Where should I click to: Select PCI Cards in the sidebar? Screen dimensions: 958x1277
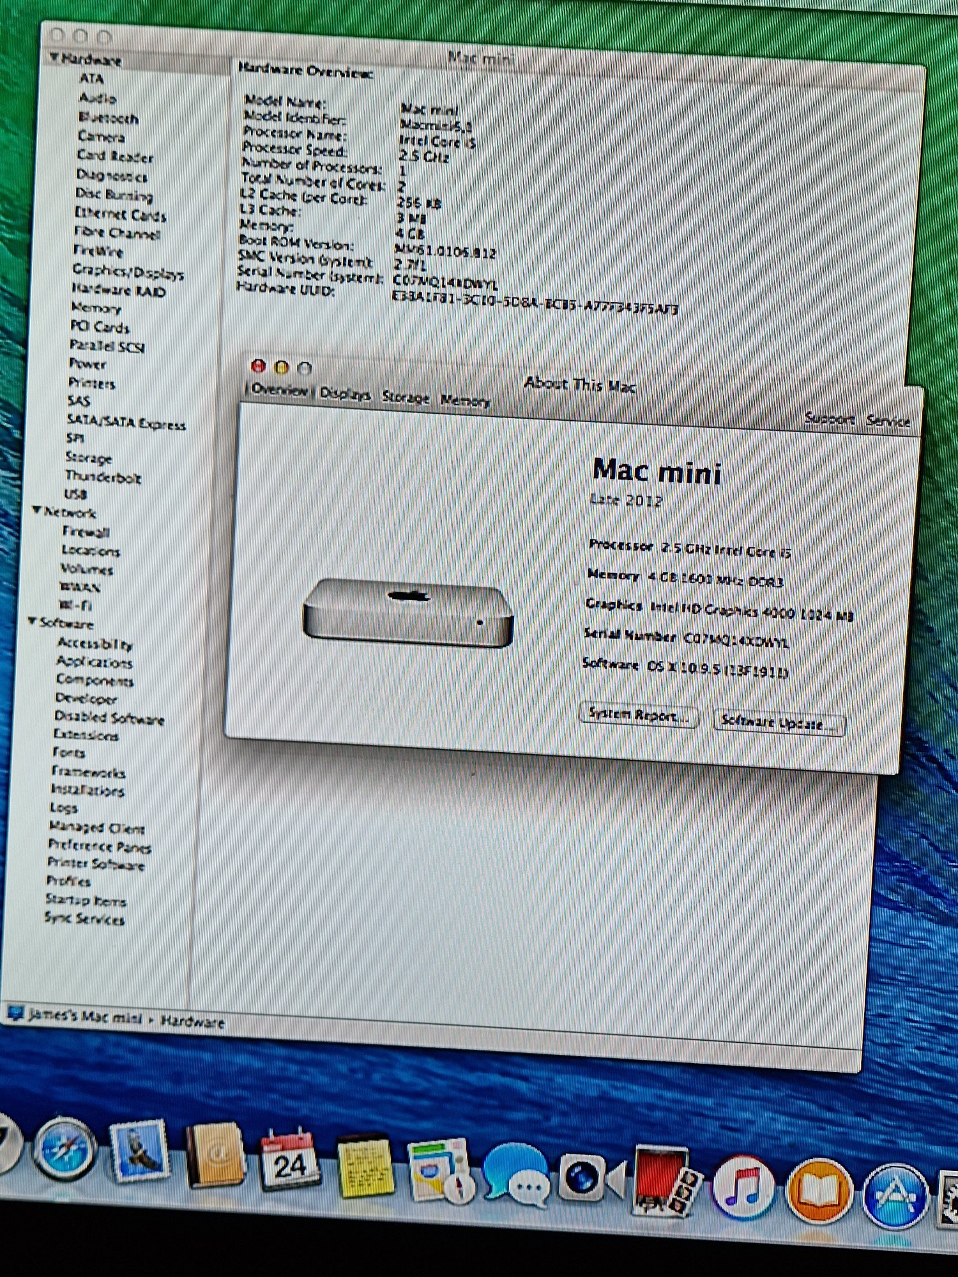coord(100,327)
